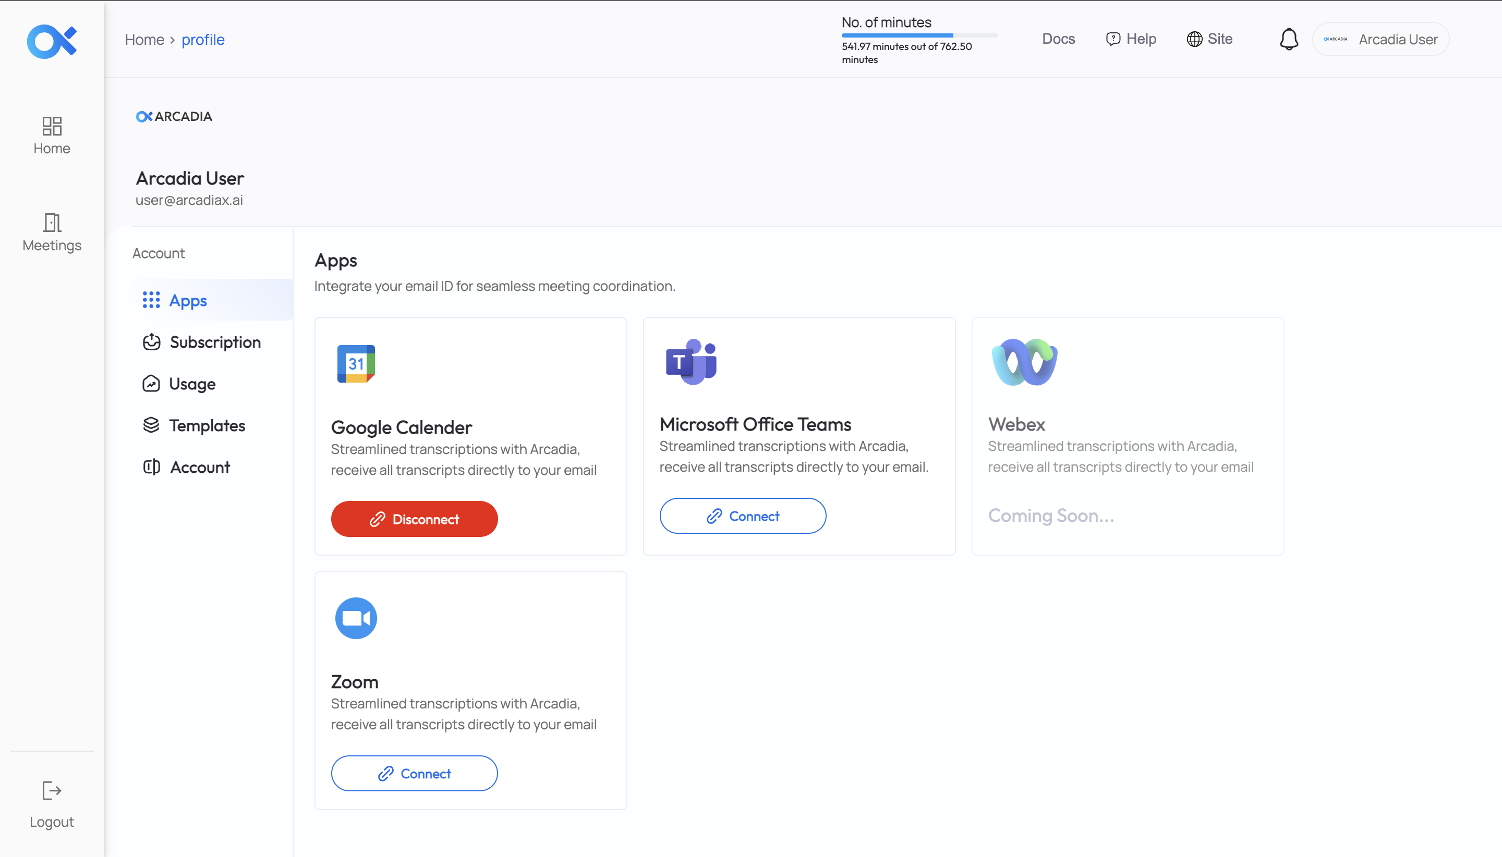
Task: Click the minutes usage progress bar
Action: (919, 35)
